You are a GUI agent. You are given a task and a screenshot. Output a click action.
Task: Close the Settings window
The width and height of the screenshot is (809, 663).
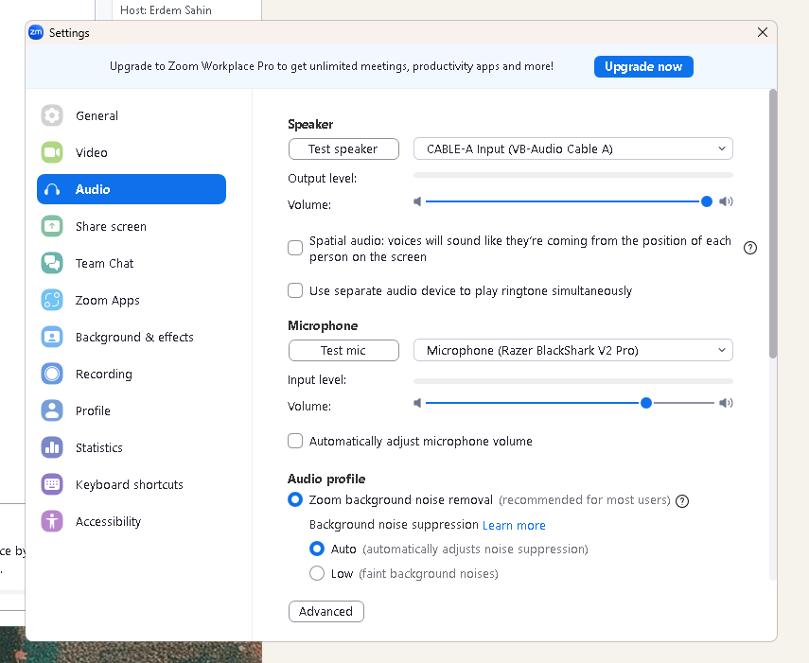(763, 32)
